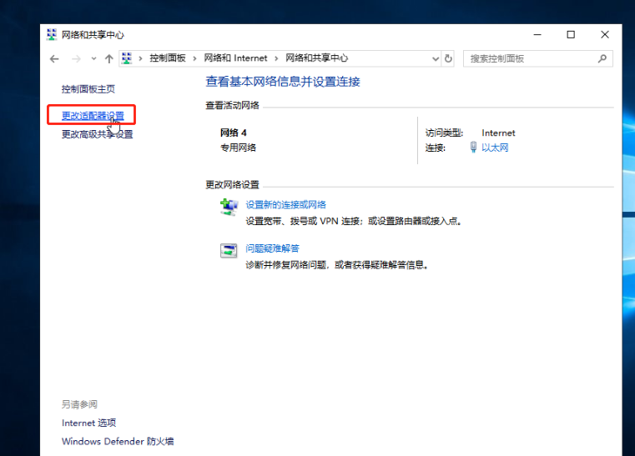Open the recent locations dropdown arrow
This screenshot has height=456, width=635.
(x=93, y=59)
